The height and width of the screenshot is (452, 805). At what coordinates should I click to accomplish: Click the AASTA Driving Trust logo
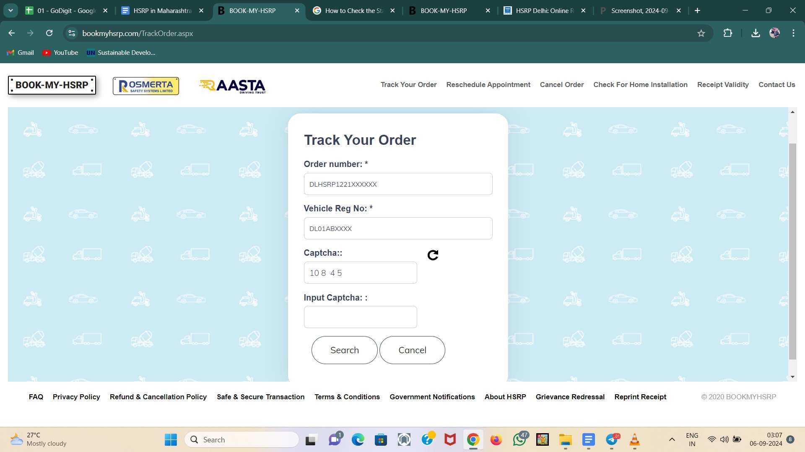232,85
